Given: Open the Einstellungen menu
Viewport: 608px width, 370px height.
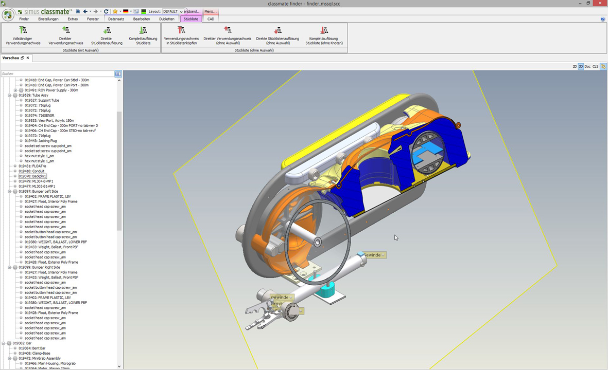Looking at the screenshot, I should coord(48,19).
